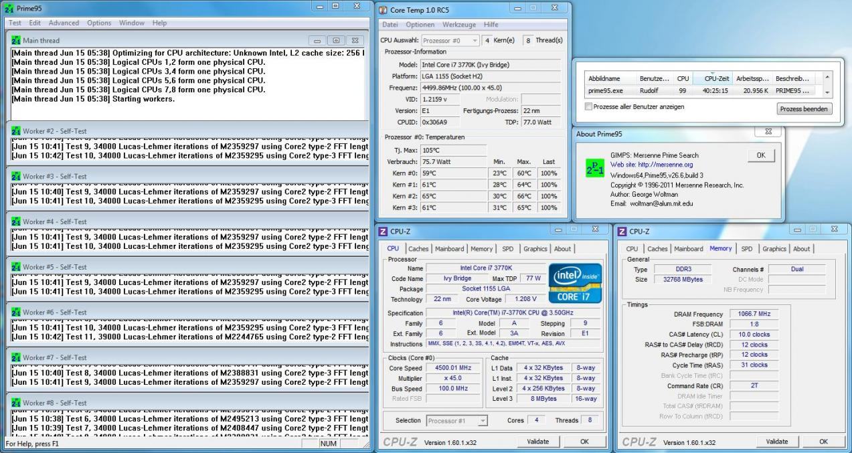This screenshot has width=852, height=453.
Task: Click OK in About Prime95 dialog
Action: pos(760,155)
